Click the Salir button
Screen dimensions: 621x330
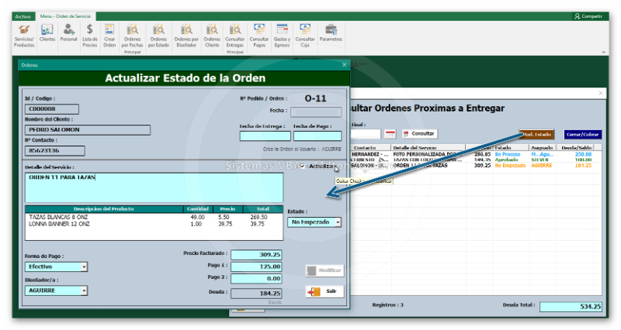pos(324,292)
